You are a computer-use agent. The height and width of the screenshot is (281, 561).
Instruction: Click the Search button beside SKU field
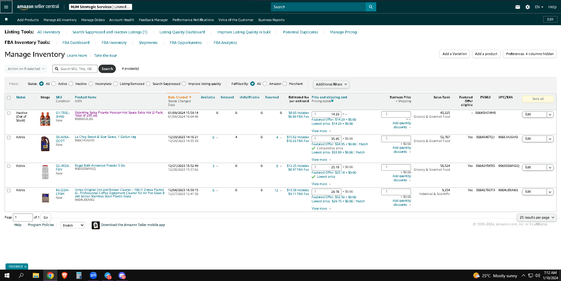coord(107,69)
